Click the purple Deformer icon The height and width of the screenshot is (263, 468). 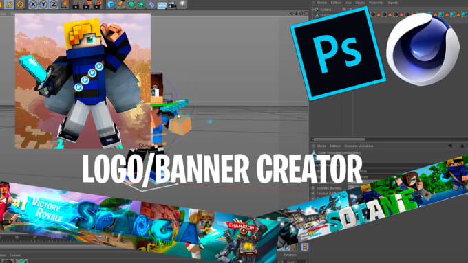[151, 5]
